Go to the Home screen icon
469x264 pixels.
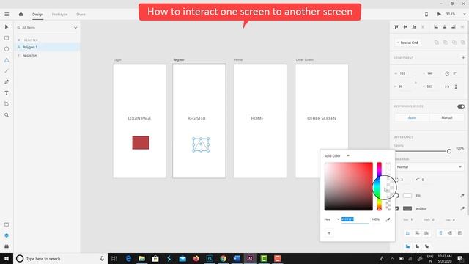point(21,14)
